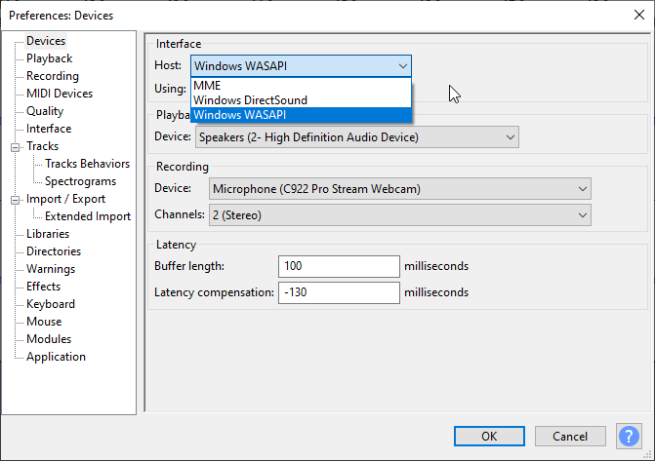
Task: Open the Host combo box
Action: point(300,66)
